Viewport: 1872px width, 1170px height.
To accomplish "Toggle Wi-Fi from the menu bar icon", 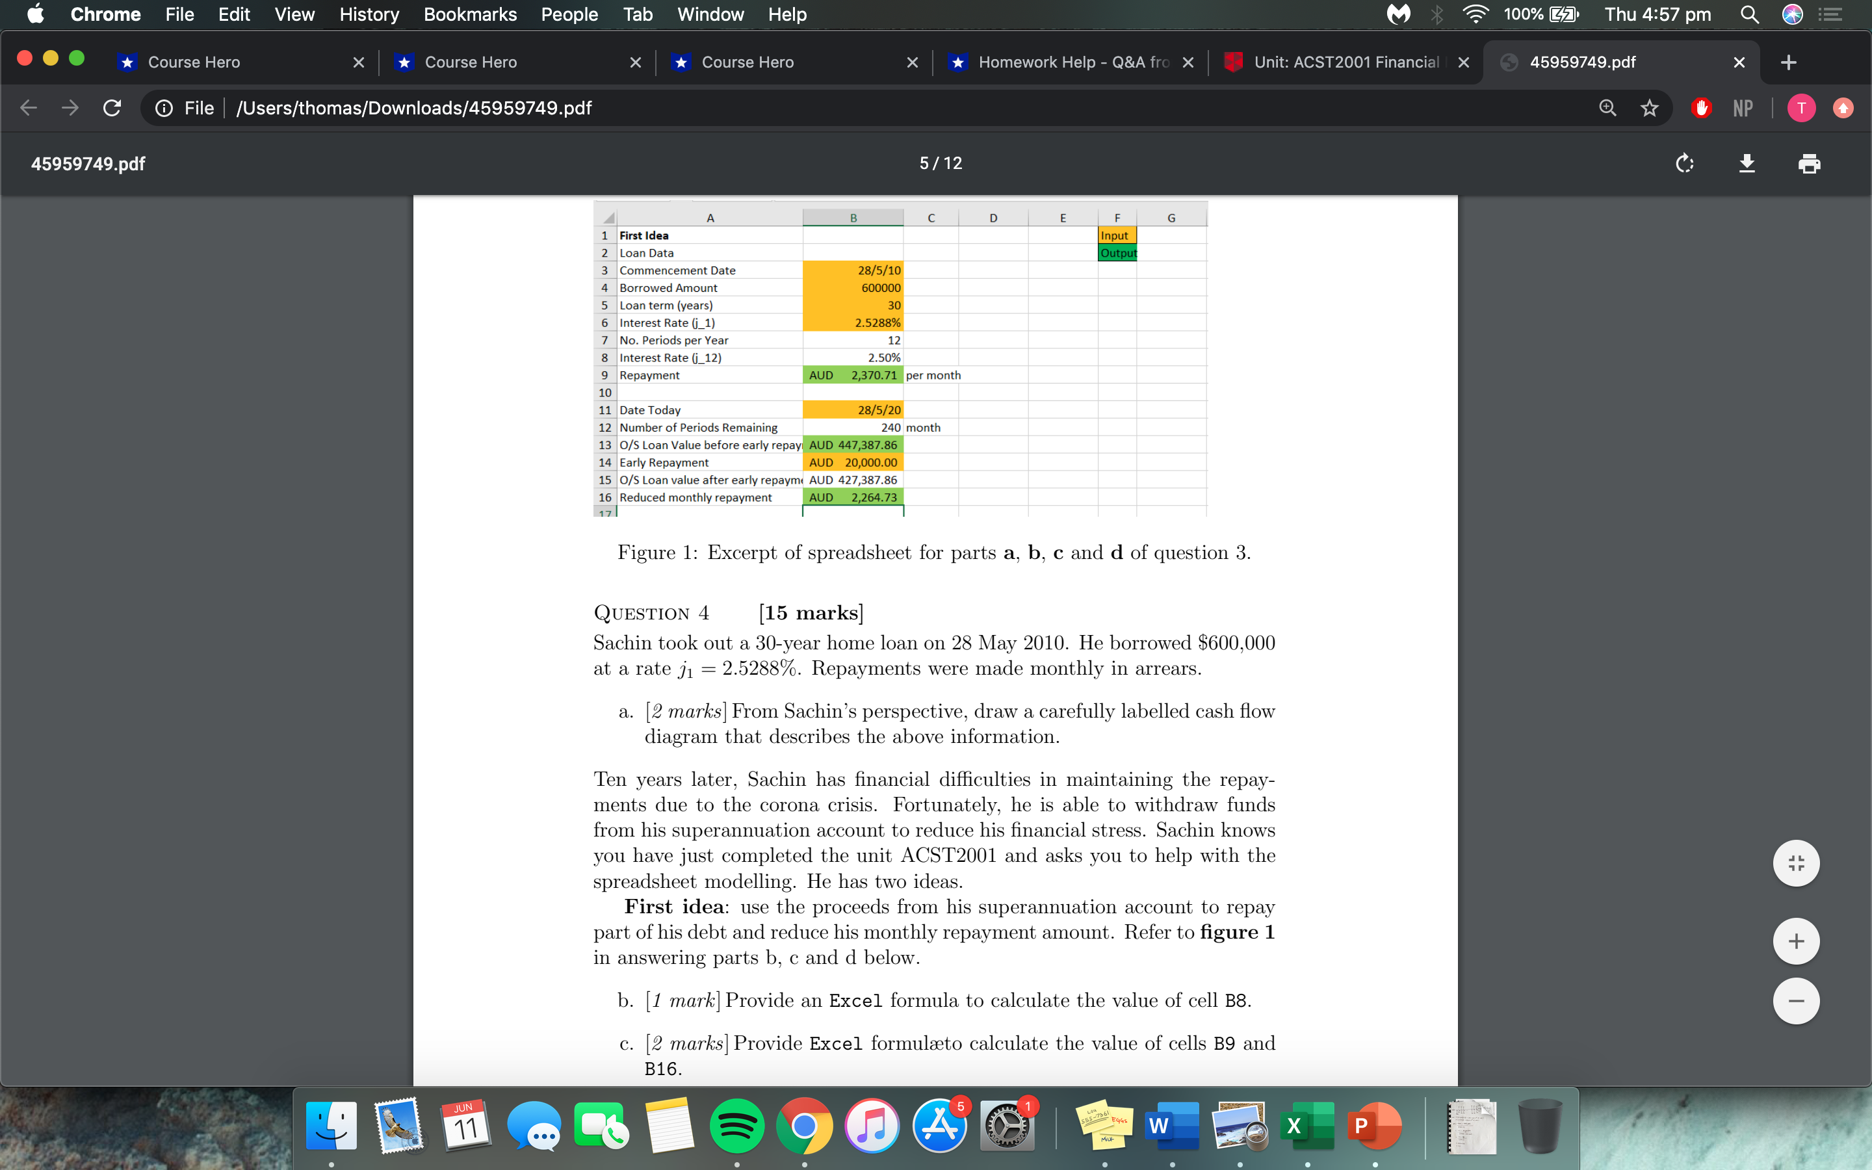I will tap(1476, 14).
